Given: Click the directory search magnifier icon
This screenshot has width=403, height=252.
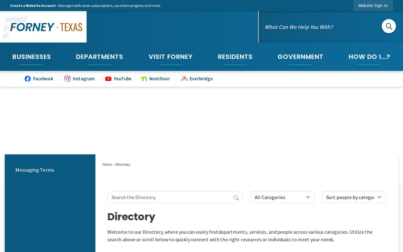Looking at the screenshot, I should (236, 198).
